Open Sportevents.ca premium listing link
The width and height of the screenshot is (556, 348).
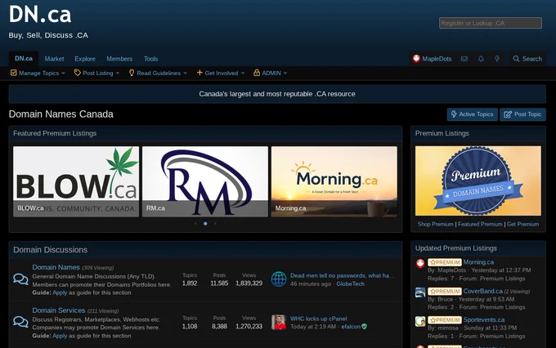[484, 320]
